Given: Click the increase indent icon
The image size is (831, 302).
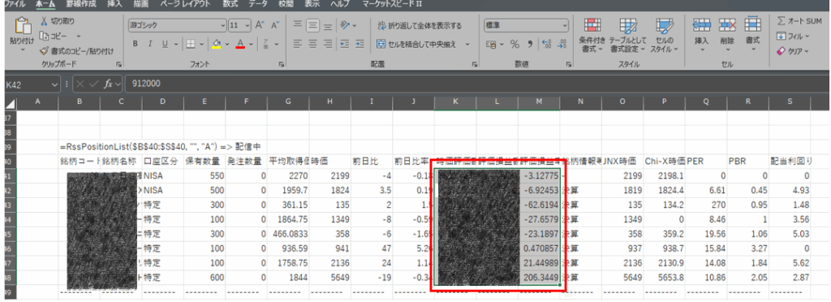Looking at the screenshot, I should [x=360, y=44].
